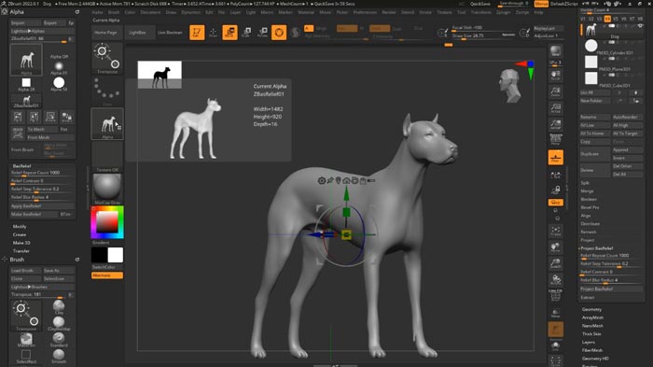Viewport: 653px width, 367px height.
Task: Expand the Geometry subpalette
Action: 591,309
